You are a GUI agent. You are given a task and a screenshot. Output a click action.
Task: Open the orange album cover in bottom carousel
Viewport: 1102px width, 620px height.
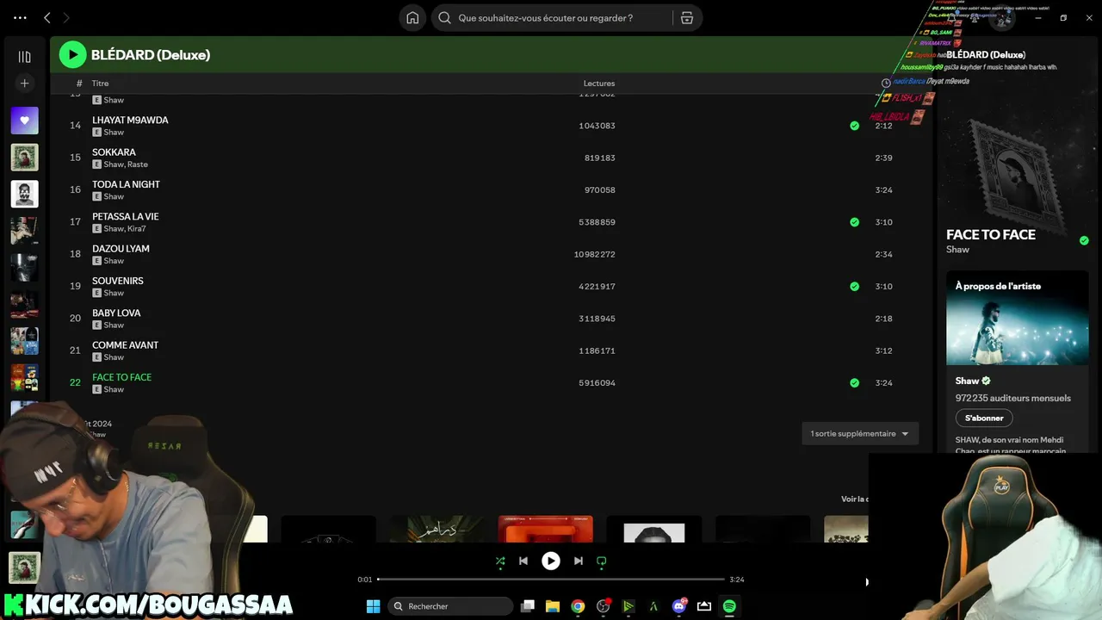tap(546, 529)
